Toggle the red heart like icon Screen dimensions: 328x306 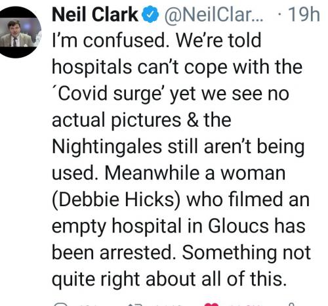point(211,305)
